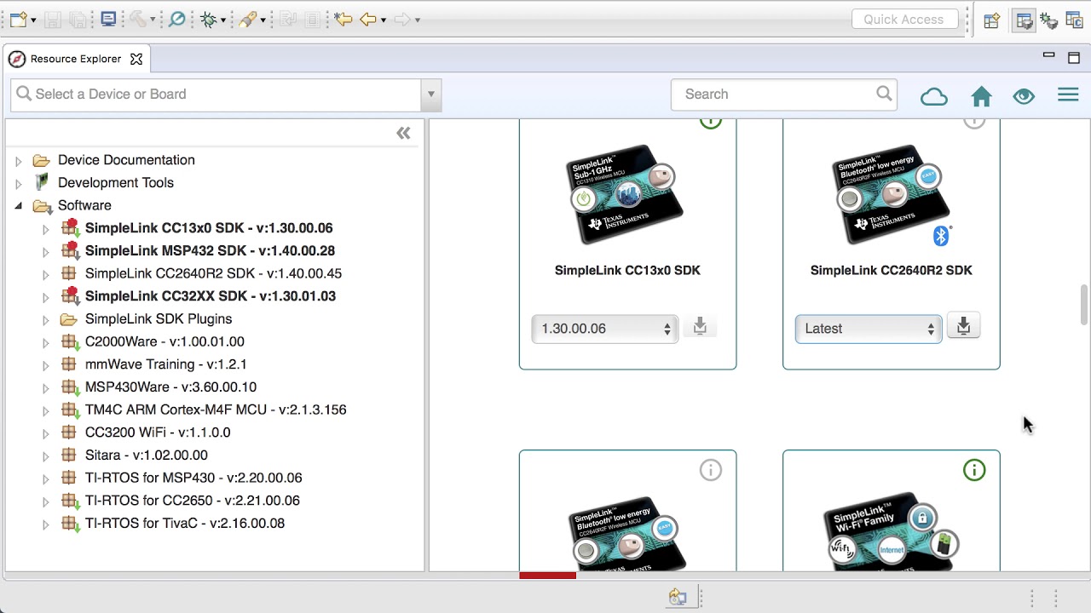This screenshot has height=613, width=1091.
Task: Click the SimpleLink CC2640R2 SDK title
Action: [892, 271]
